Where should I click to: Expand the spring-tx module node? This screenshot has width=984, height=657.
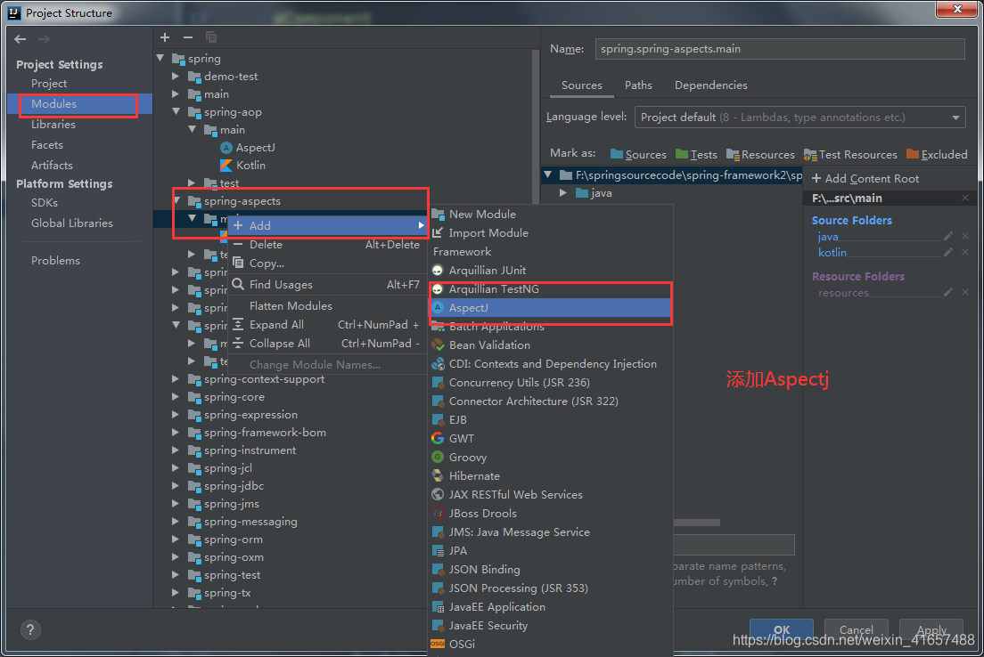(x=176, y=592)
